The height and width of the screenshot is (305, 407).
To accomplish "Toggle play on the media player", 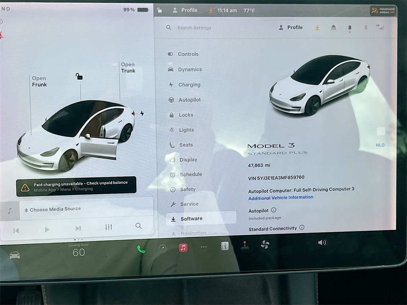I will pos(47,229).
